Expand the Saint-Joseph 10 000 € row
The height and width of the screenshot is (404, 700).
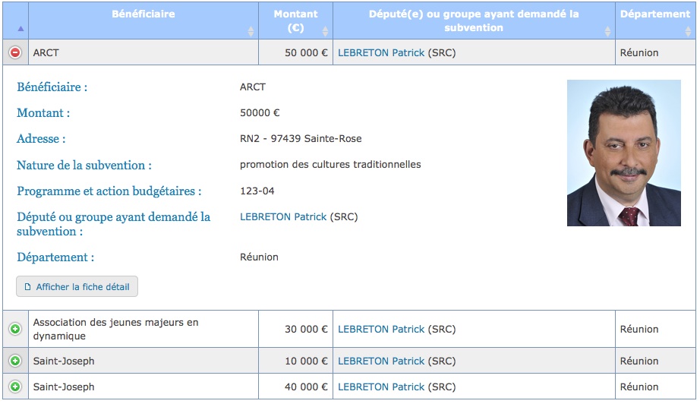coord(15,361)
